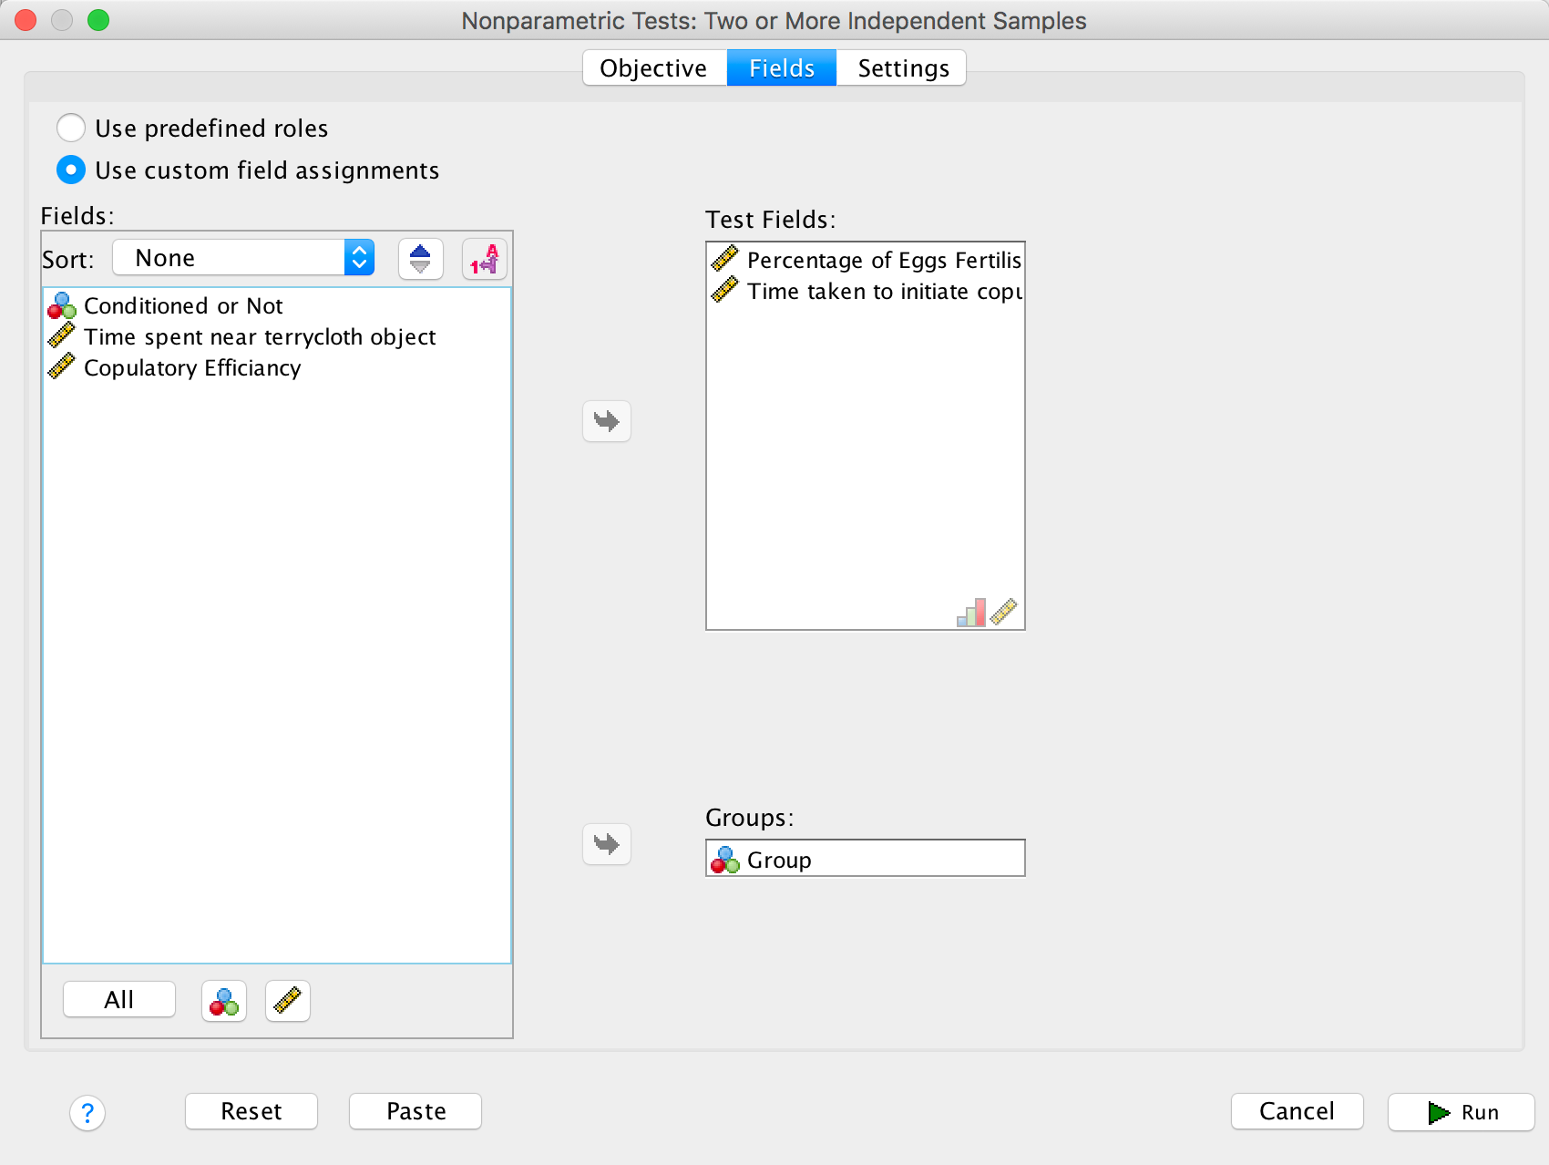Click the sort order ascending/descending icon

coord(420,259)
